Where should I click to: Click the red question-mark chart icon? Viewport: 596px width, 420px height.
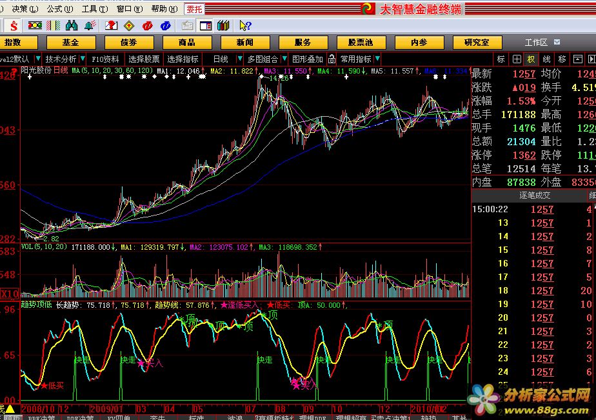coord(111,25)
